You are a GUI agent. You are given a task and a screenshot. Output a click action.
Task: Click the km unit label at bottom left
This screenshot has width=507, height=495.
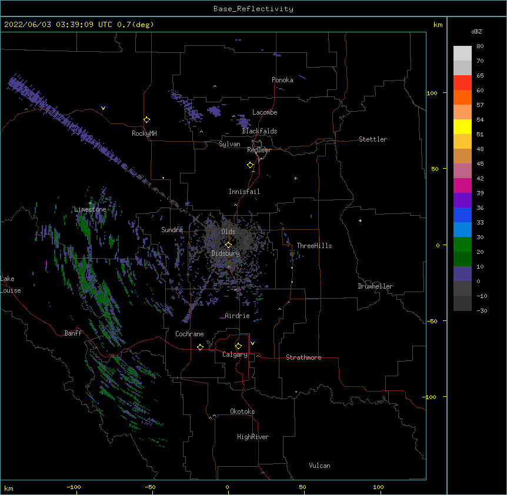pyautogui.click(x=9, y=488)
